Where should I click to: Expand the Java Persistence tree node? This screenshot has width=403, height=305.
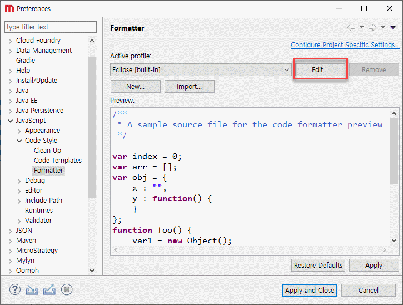pyautogui.click(x=10, y=111)
